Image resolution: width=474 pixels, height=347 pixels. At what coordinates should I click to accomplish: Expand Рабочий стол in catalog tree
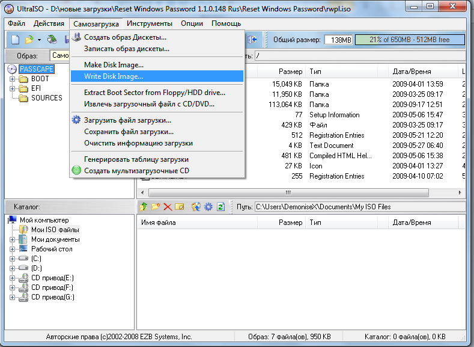[12, 250]
